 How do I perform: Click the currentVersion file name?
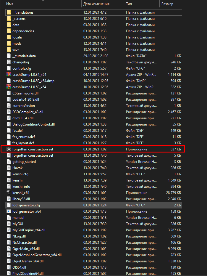coord(24,106)
